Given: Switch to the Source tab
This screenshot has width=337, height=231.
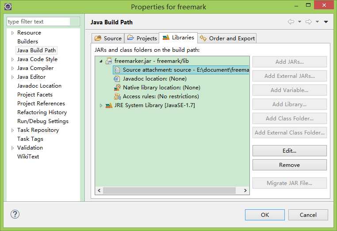Looking at the screenshot, I should [108, 38].
